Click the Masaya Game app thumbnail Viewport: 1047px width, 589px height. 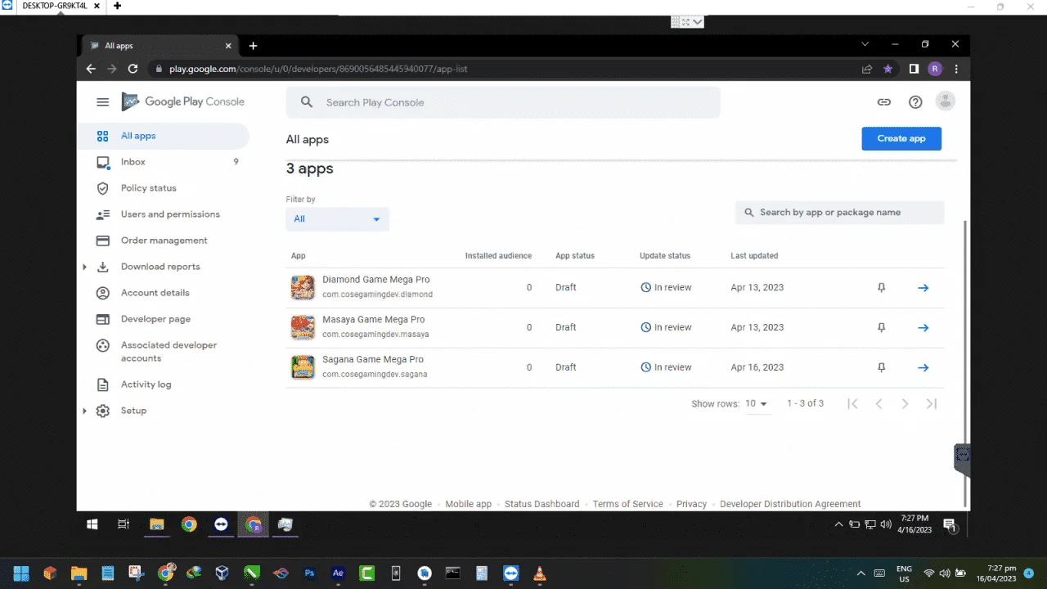[x=303, y=327]
